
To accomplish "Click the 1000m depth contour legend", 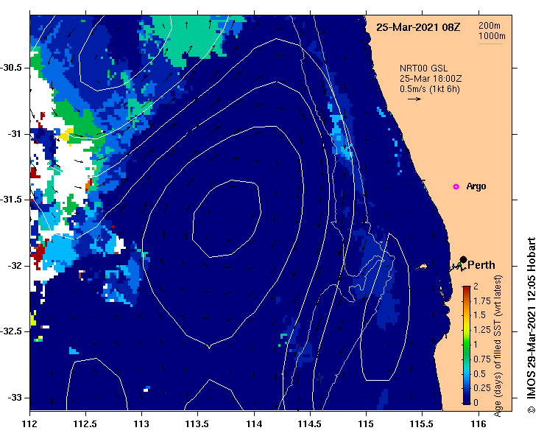I will coord(492,36).
